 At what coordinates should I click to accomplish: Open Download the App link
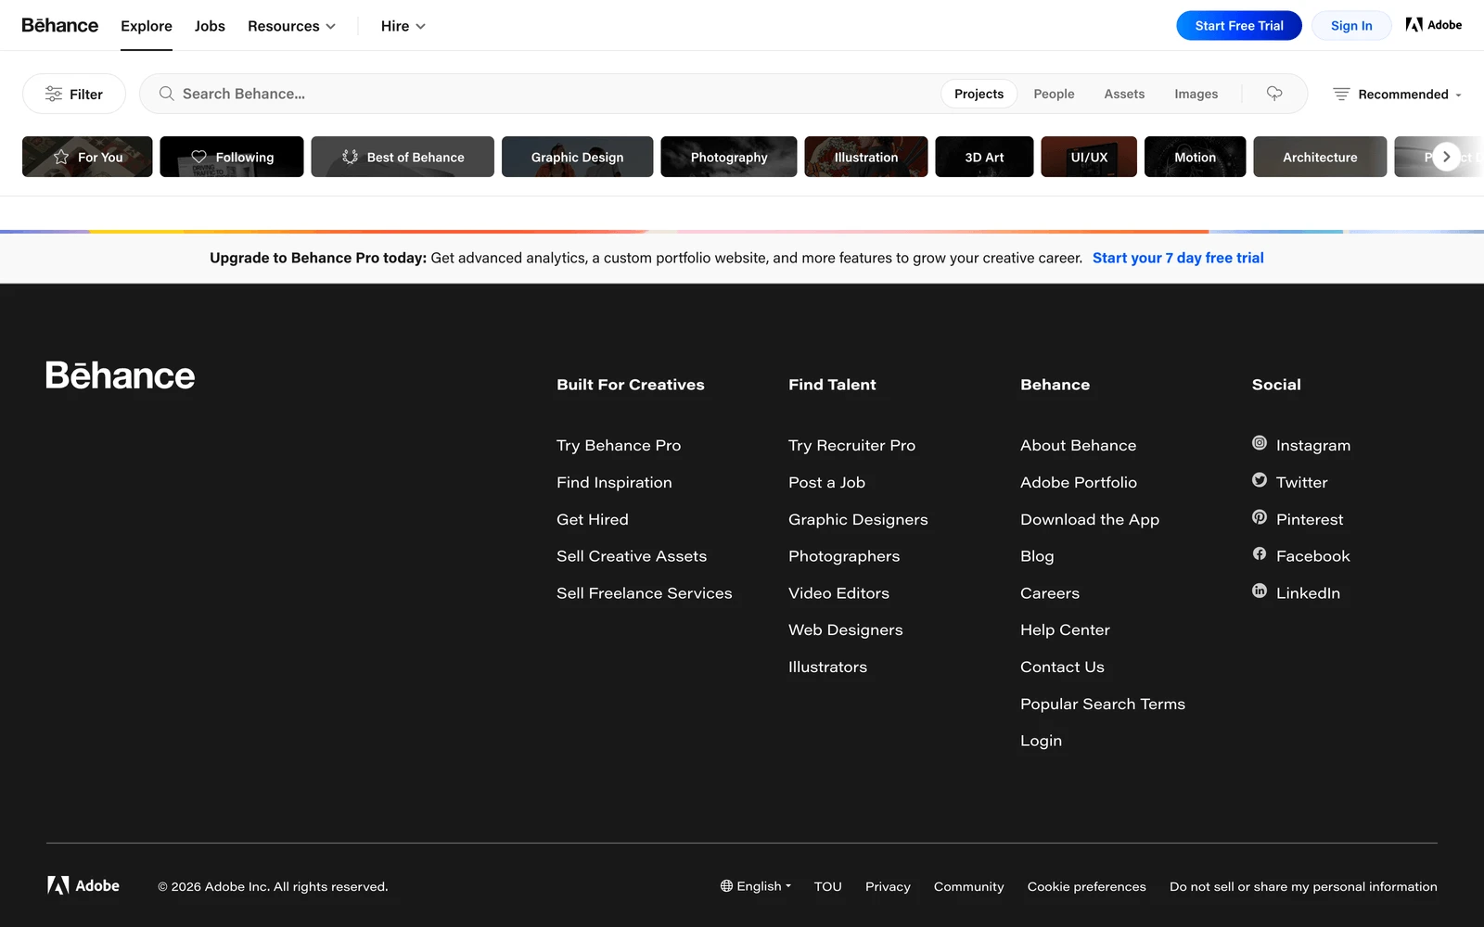(x=1090, y=519)
